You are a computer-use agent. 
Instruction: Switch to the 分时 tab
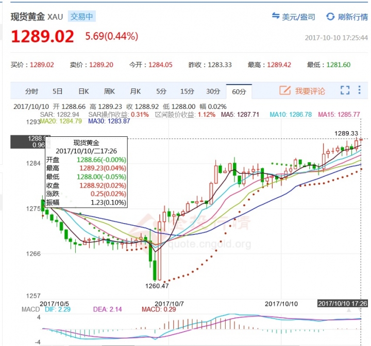coord(31,91)
